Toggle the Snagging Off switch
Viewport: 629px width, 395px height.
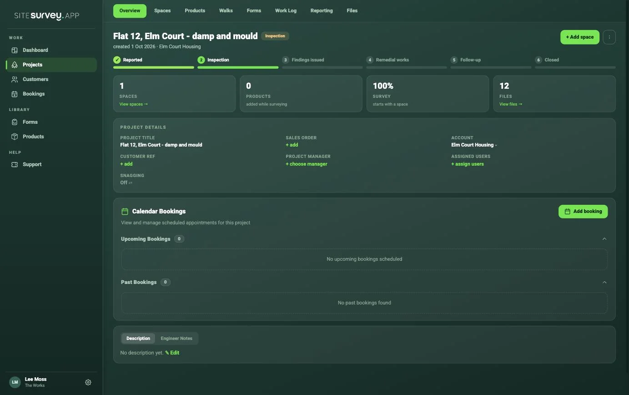[x=126, y=182]
